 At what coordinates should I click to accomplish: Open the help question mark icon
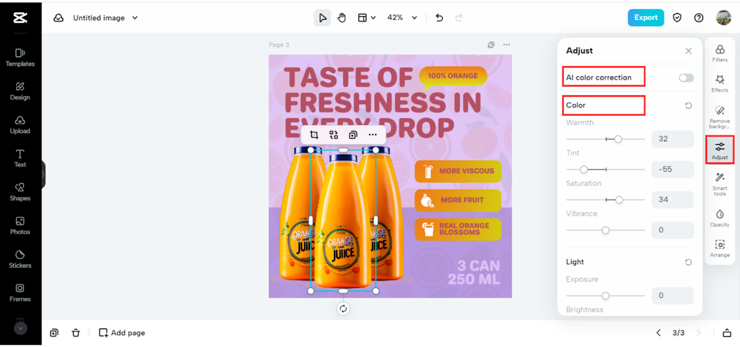(699, 18)
